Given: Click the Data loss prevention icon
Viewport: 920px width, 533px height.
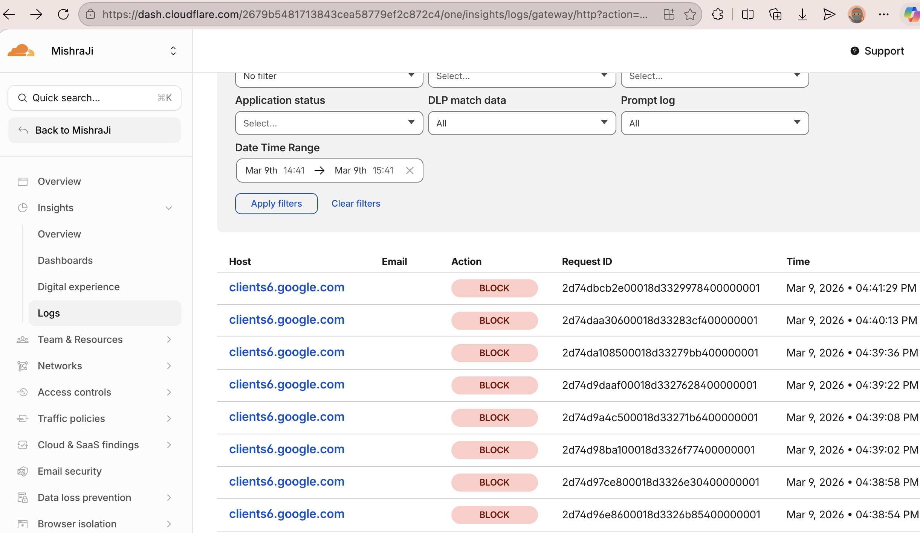Looking at the screenshot, I should tap(23, 497).
